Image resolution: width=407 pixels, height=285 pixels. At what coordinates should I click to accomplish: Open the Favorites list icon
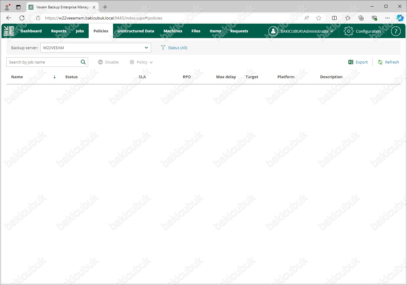pos(348,18)
